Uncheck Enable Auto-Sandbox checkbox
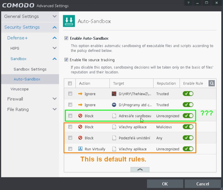 66,38
